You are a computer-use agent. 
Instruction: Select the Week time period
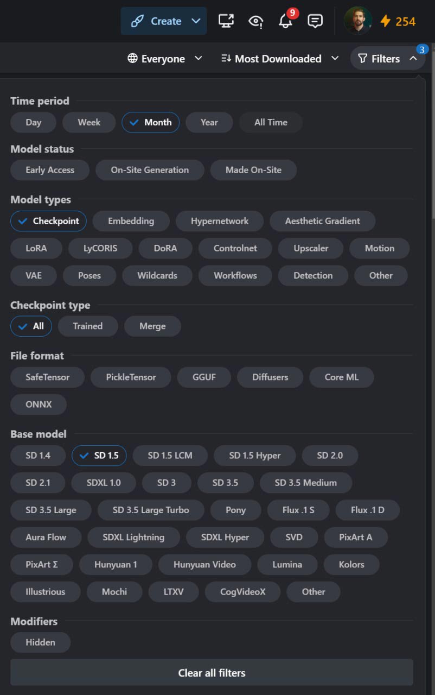click(89, 122)
